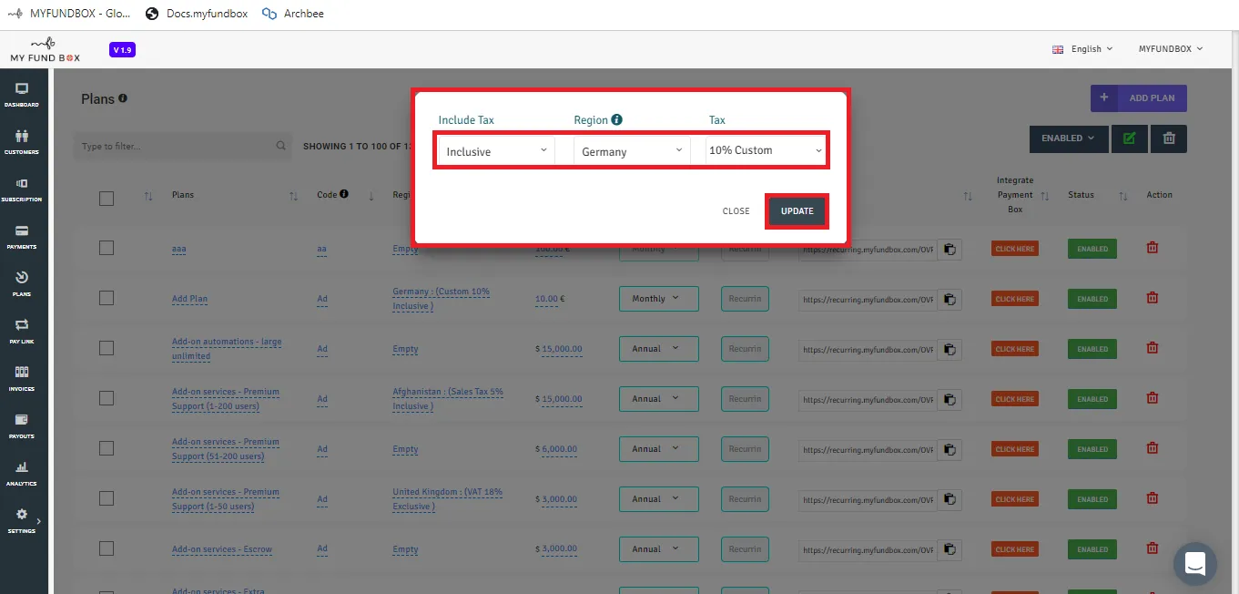The image size is (1239, 594).
Task: Open the Include Tax dropdown showing Inclusive
Action: 496,151
